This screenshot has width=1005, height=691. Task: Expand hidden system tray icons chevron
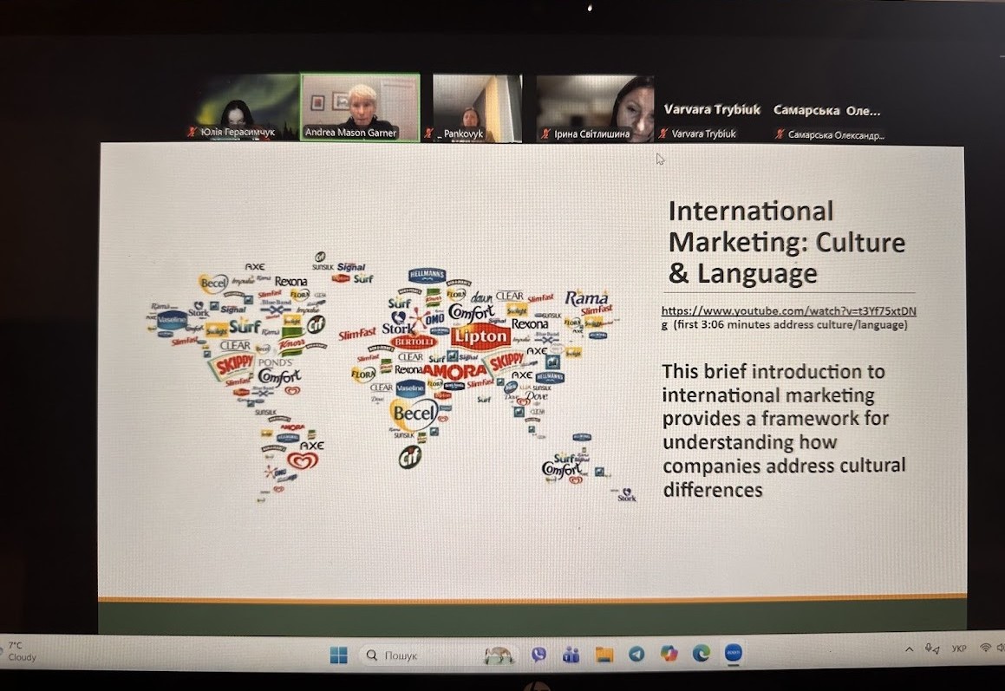(909, 649)
